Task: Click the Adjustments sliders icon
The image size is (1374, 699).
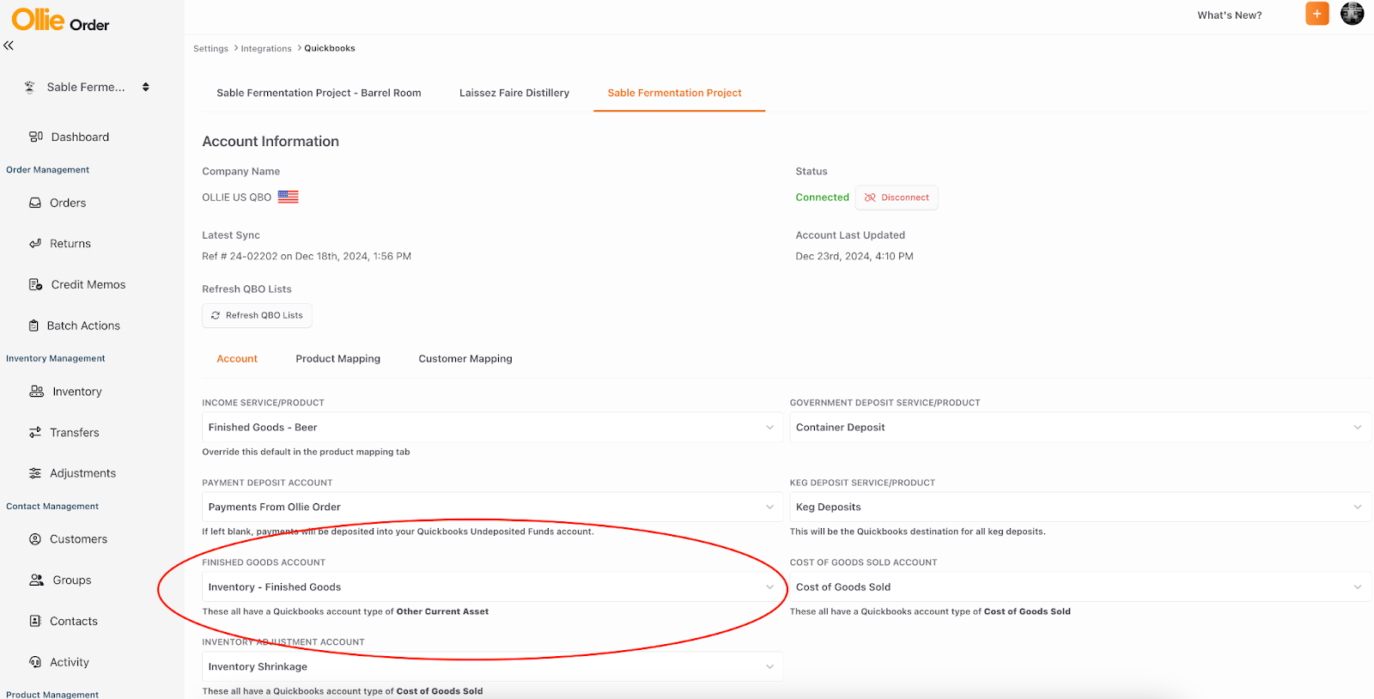Action: [35, 473]
